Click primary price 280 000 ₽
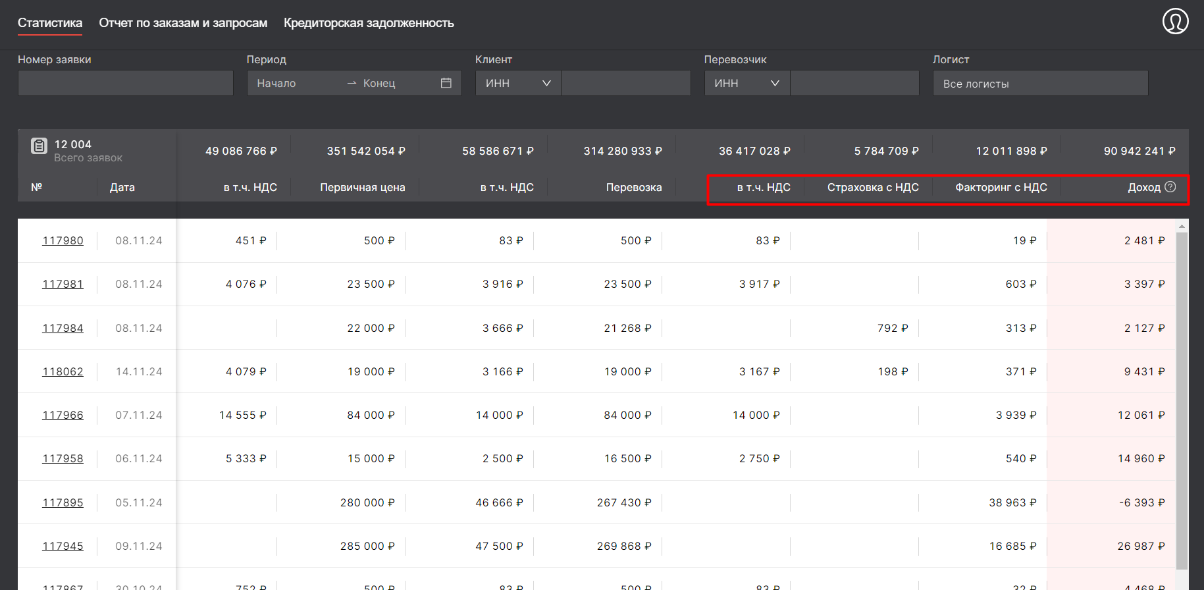The height and width of the screenshot is (590, 1204). click(x=367, y=502)
